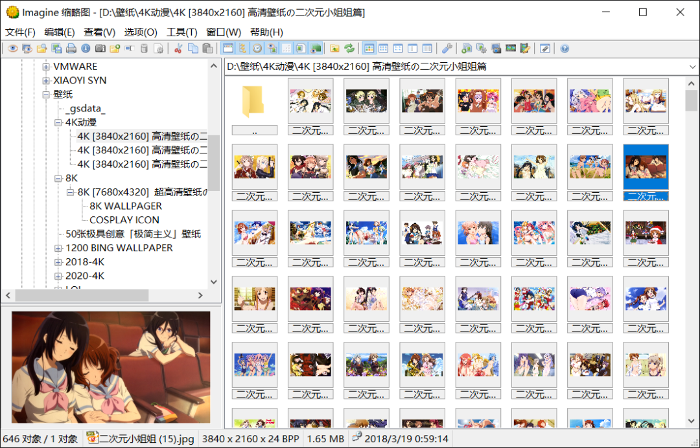Collapse the 8K tree node
The image size is (700, 448).
pos(58,178)
